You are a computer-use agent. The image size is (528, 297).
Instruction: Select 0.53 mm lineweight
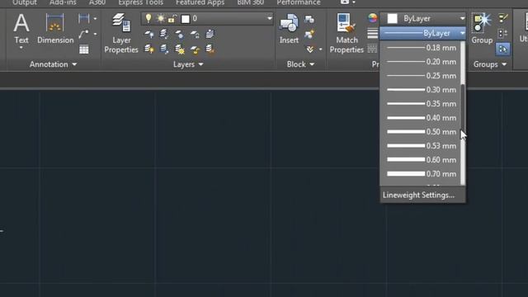pos(421,146)
